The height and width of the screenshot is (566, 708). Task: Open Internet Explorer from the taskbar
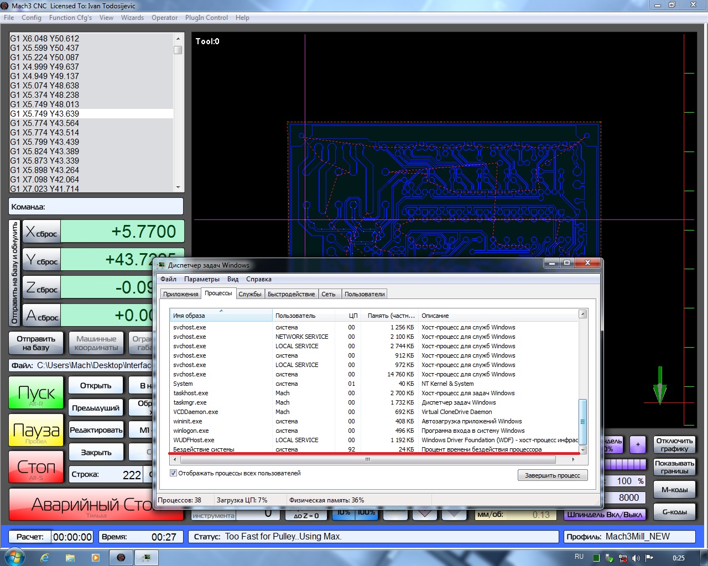coord(45,557)
